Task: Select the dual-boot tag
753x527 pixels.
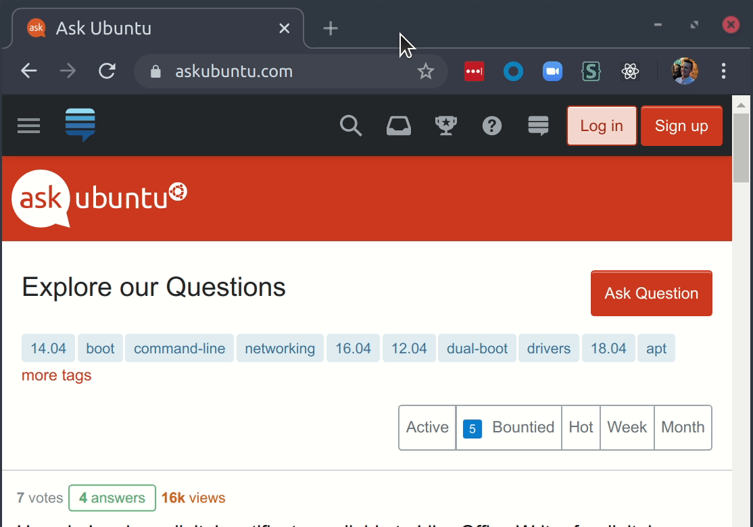Action: pyautogui.click(x=477, y=348)
